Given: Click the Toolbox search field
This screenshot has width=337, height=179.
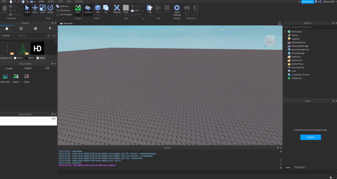Looking at the screenshot, I should coord(32,36).
